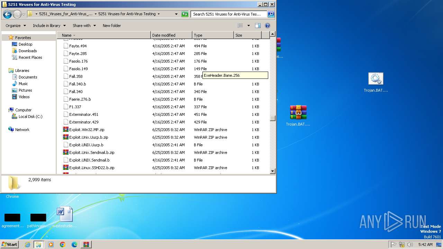Open the recent pages dropdown arrow

pos(24,14)
